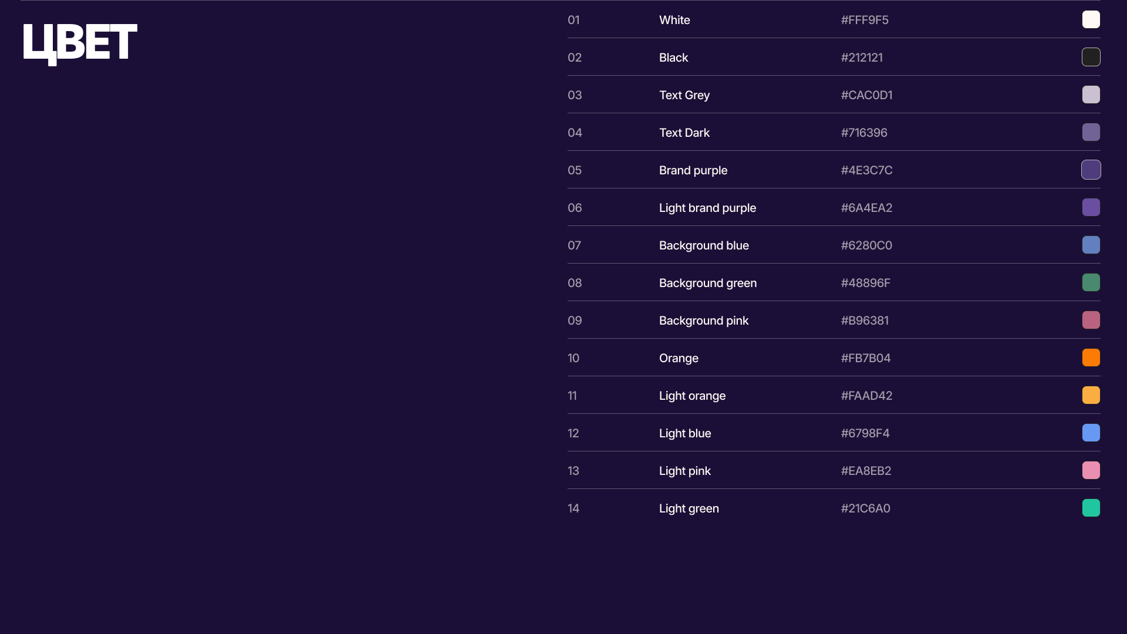Click the White color swatch
The image size is (1127, 634).
coord(1091,19)
